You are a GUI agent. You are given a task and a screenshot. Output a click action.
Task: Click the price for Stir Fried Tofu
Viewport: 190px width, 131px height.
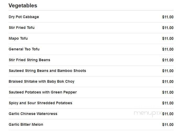(168, 28)
